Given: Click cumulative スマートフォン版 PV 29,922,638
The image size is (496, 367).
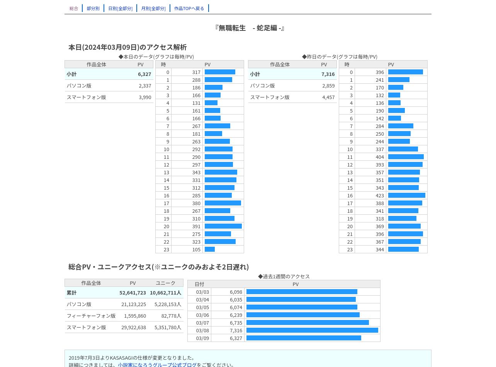Looking at the screenshot, I should tap(134, 327).
